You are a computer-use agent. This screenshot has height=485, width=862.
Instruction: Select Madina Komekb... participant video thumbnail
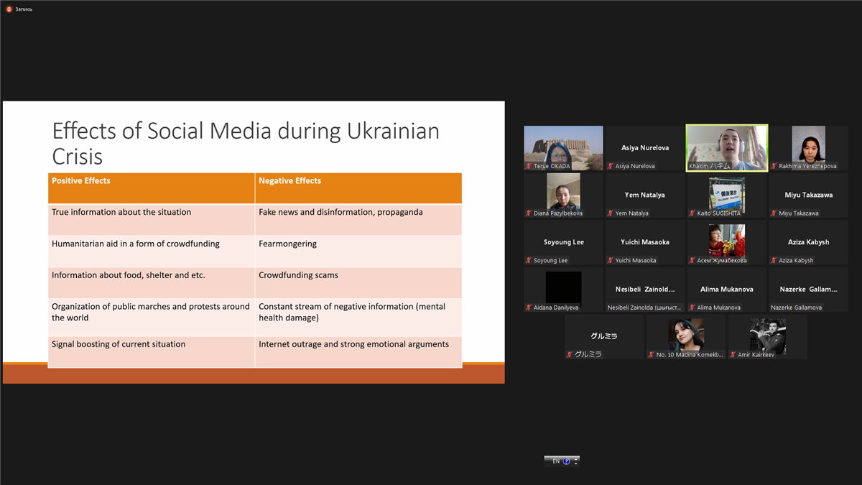686,336
